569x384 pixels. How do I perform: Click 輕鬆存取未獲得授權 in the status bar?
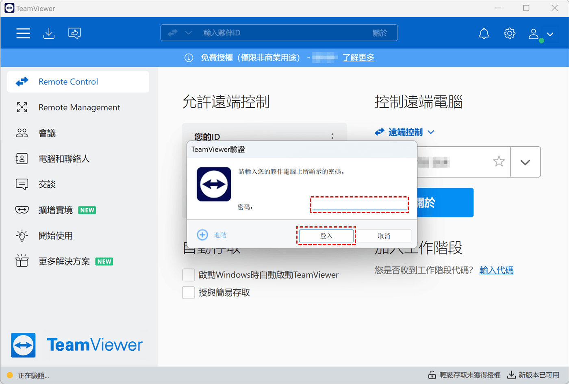click(x=470, y=375)
